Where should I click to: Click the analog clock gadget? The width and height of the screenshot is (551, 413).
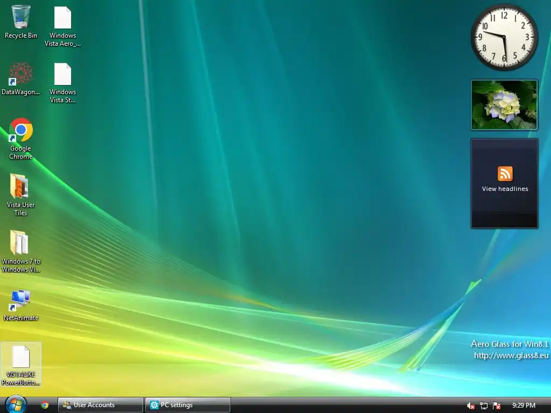(x=504, y=37)
